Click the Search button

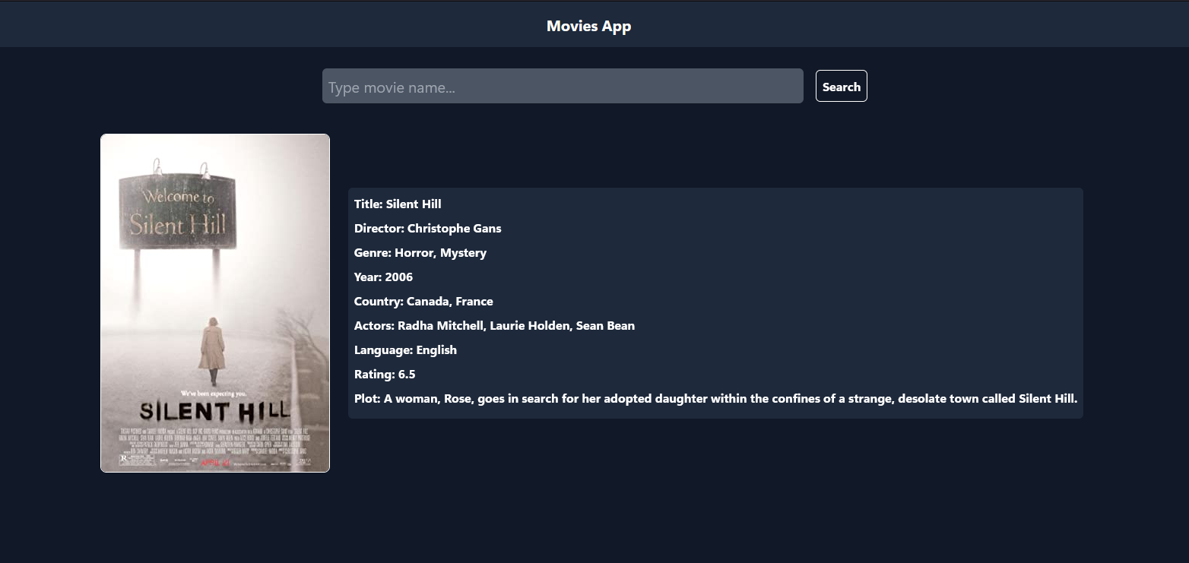[x=841, y=86]
